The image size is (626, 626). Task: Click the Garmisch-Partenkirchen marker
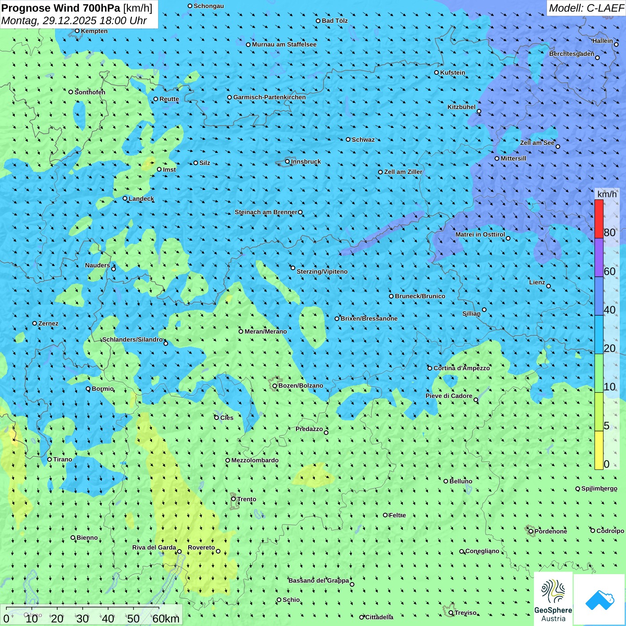pyautogui.click(x=230, y=97)
